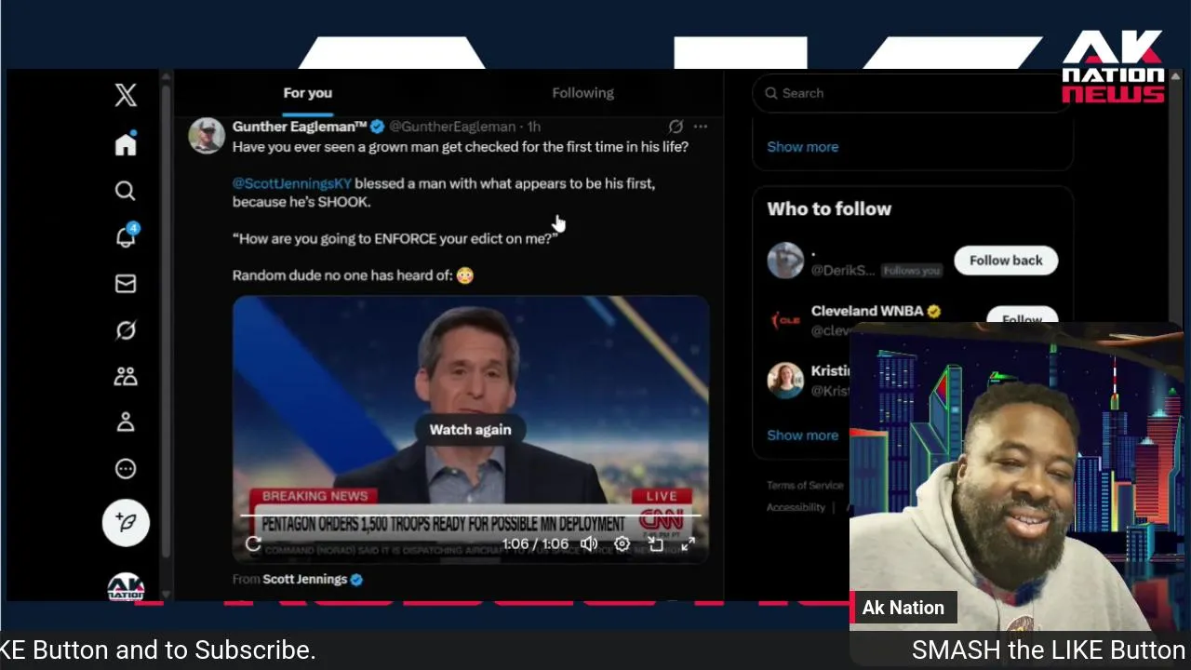Click the compose post feather button
The image size is (1191, 670).
point(126,522)
